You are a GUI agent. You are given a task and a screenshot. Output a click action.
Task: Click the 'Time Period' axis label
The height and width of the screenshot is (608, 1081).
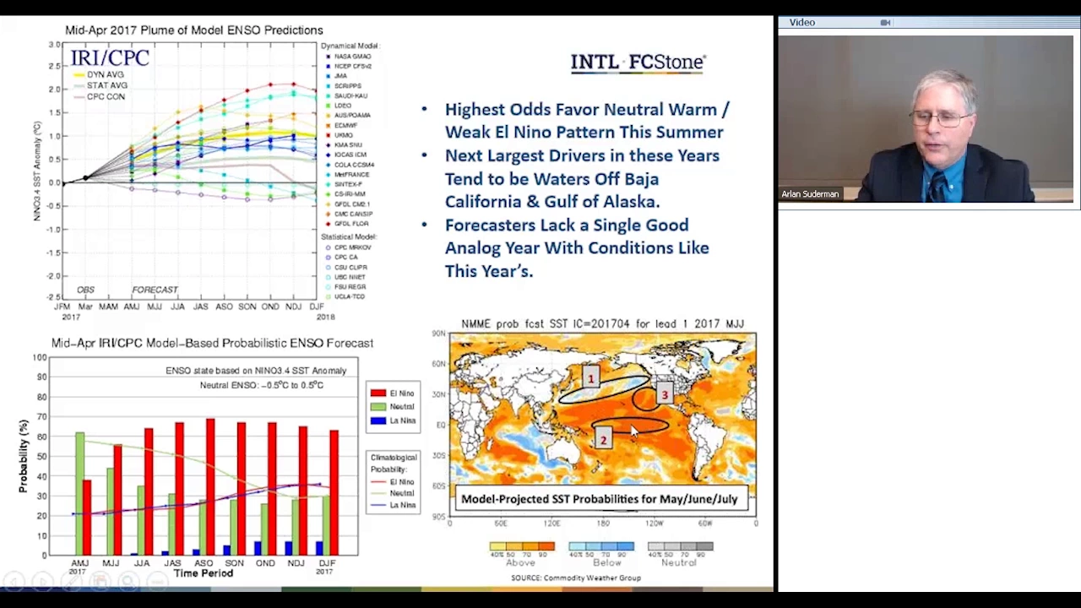pyautogui.click(x=203, y=573)
